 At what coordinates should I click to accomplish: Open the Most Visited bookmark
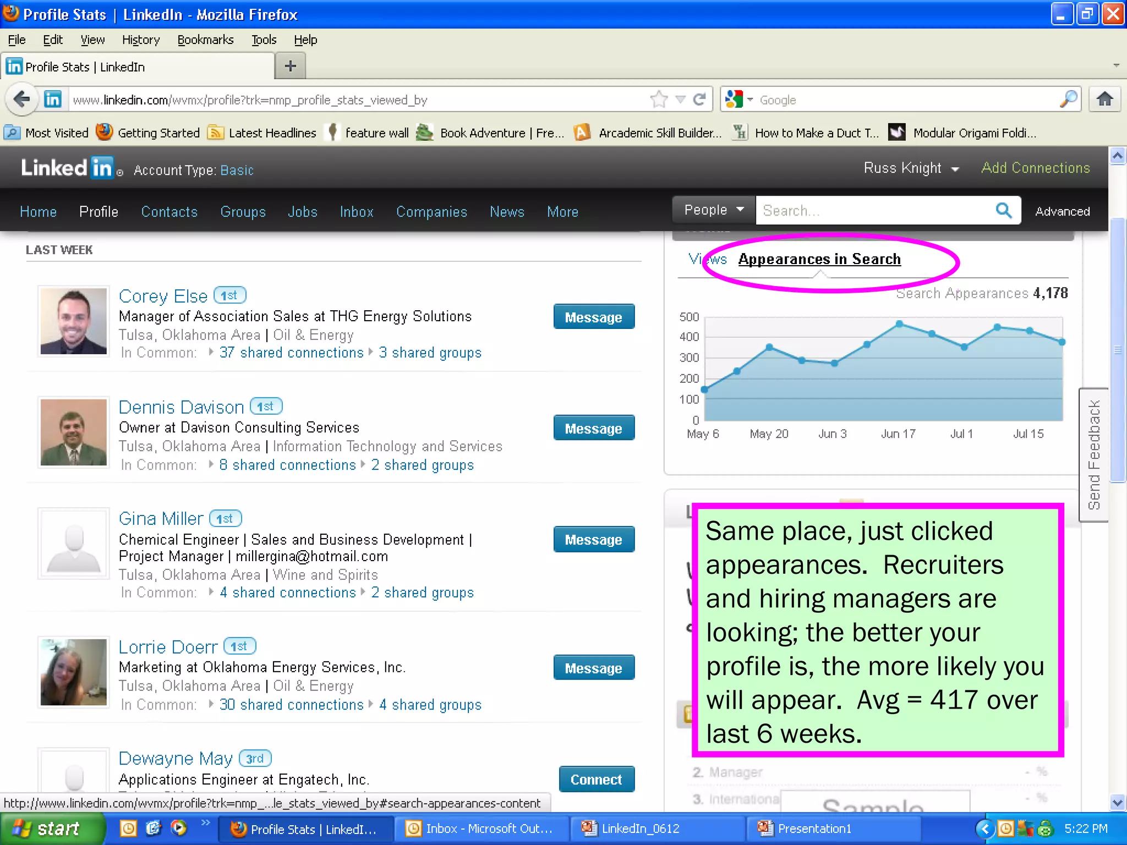46,133
